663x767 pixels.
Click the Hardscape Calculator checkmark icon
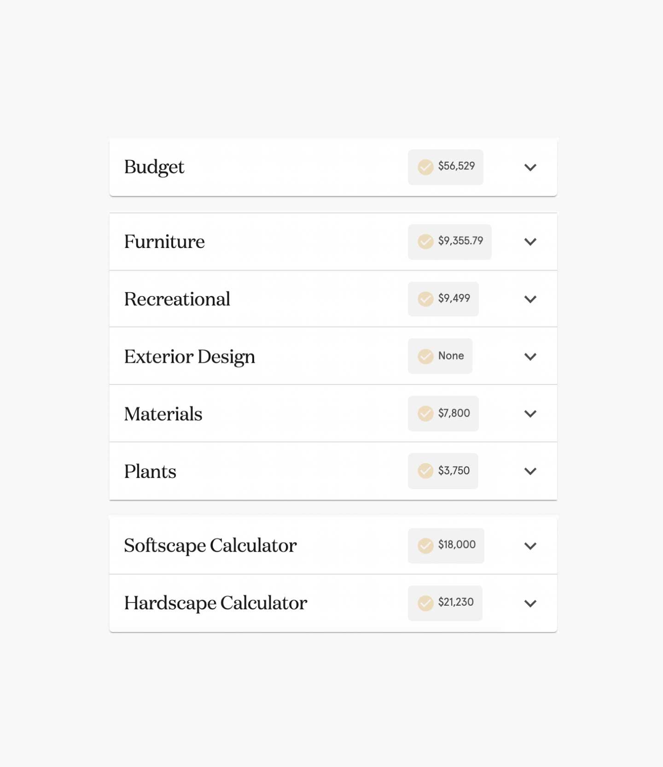coord(425,603)
